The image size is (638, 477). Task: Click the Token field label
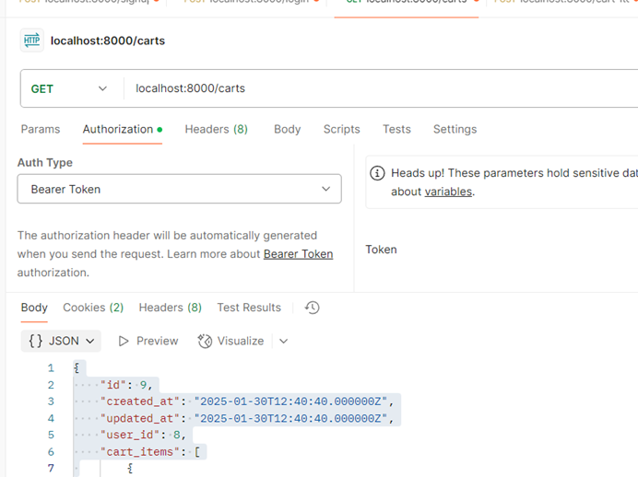tap(381, 250)
